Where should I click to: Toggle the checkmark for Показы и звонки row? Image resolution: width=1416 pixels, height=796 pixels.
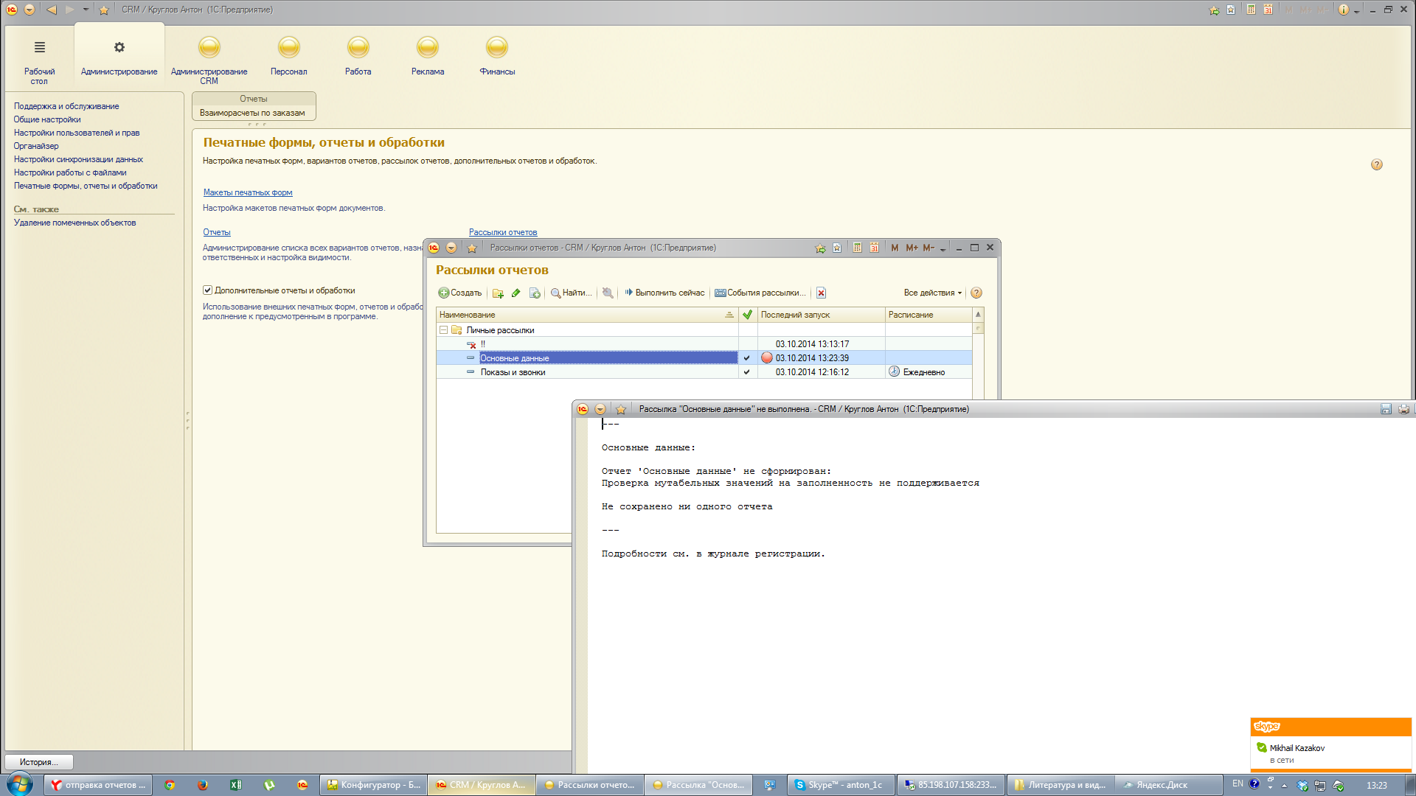click(x=747, y=372)
